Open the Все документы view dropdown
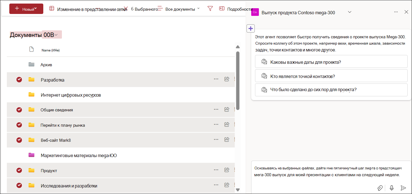The height and width of the screenshot is (194, 412). [179, 9]
